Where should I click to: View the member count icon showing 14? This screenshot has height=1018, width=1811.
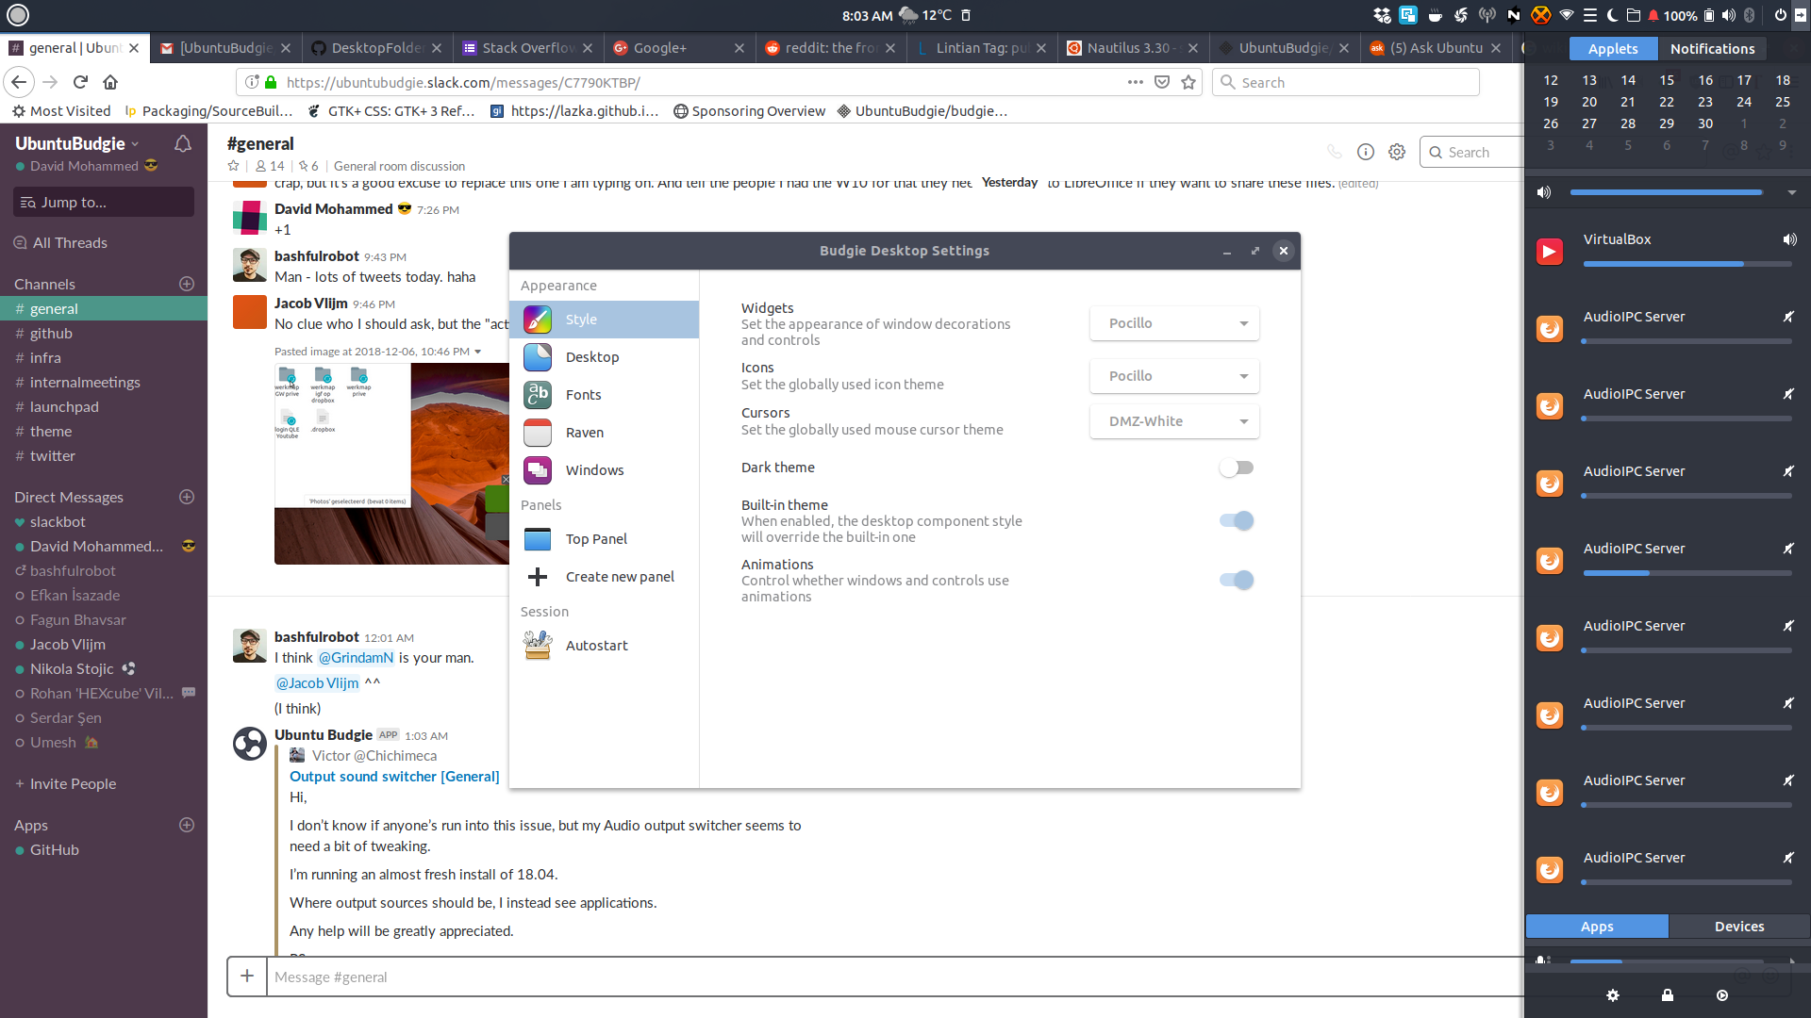pos(270,166)
